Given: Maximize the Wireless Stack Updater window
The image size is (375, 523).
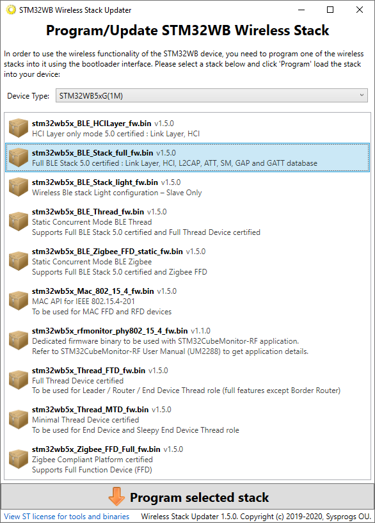Looking at the screenshot, I should (x=330, y=10).
